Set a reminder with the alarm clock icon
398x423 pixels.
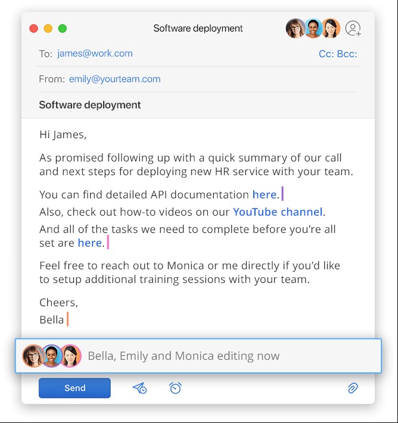(175, 388)
